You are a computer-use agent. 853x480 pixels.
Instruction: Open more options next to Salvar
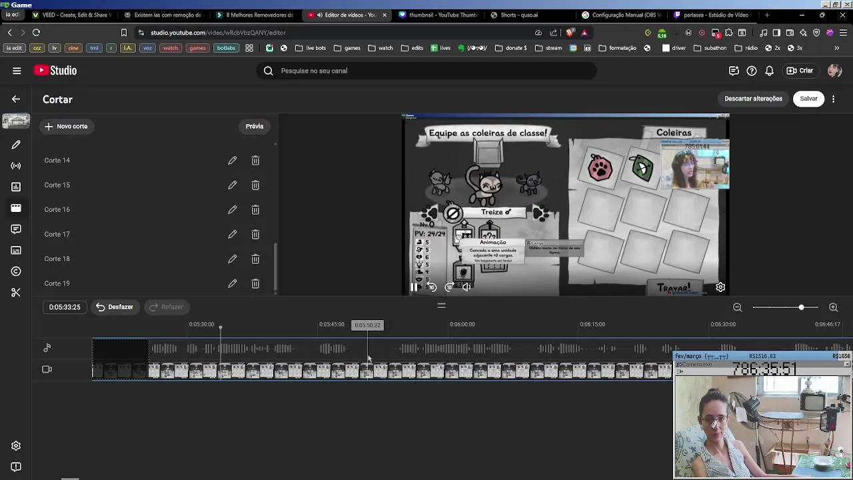(833, 99)
